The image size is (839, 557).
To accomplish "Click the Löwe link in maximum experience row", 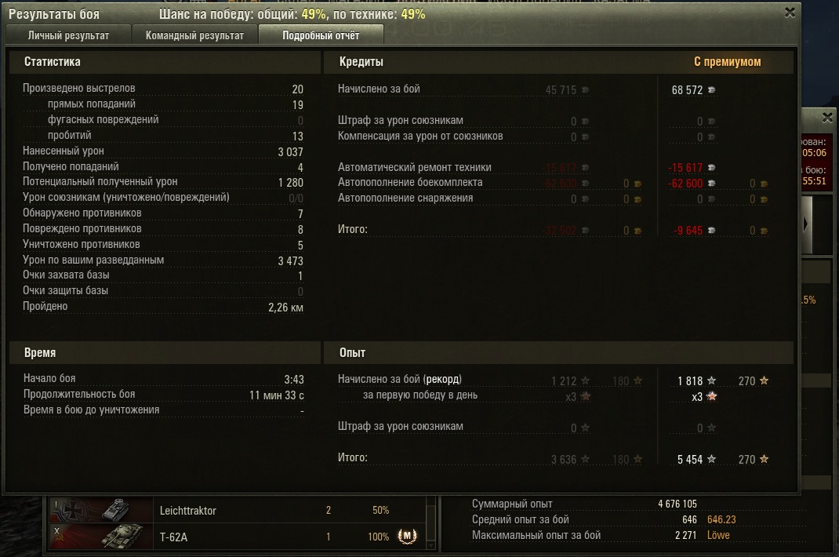I will [717, 535].
